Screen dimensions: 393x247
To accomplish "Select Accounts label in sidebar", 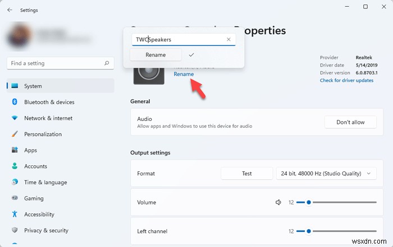I will tap(35, 166).
